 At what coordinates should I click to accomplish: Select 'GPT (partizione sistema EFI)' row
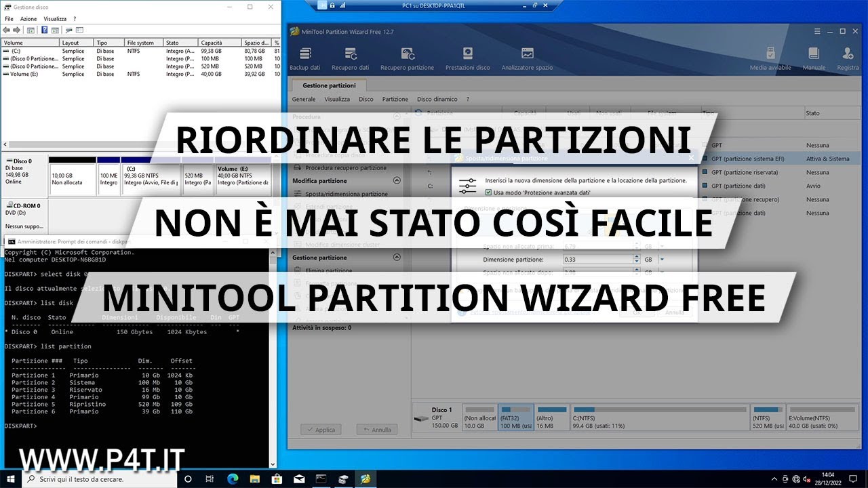click(780, 159)
